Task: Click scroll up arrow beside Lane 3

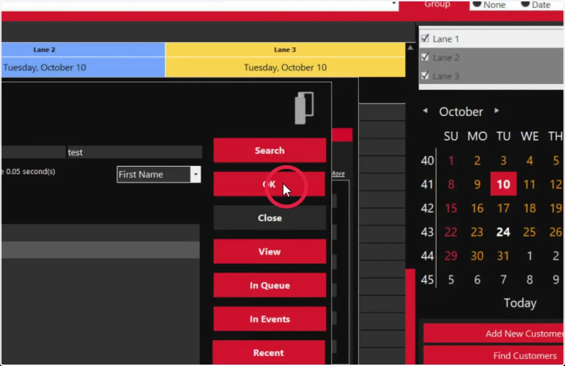Action: (410, 48)
